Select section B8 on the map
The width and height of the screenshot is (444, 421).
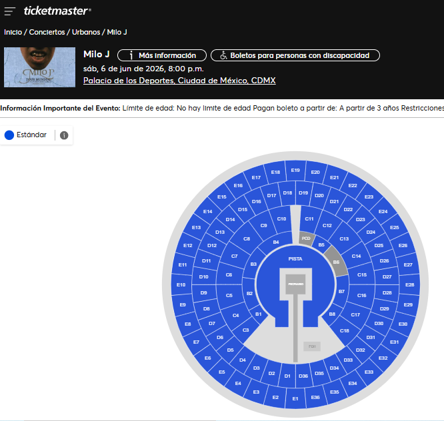tap(332, 314)
